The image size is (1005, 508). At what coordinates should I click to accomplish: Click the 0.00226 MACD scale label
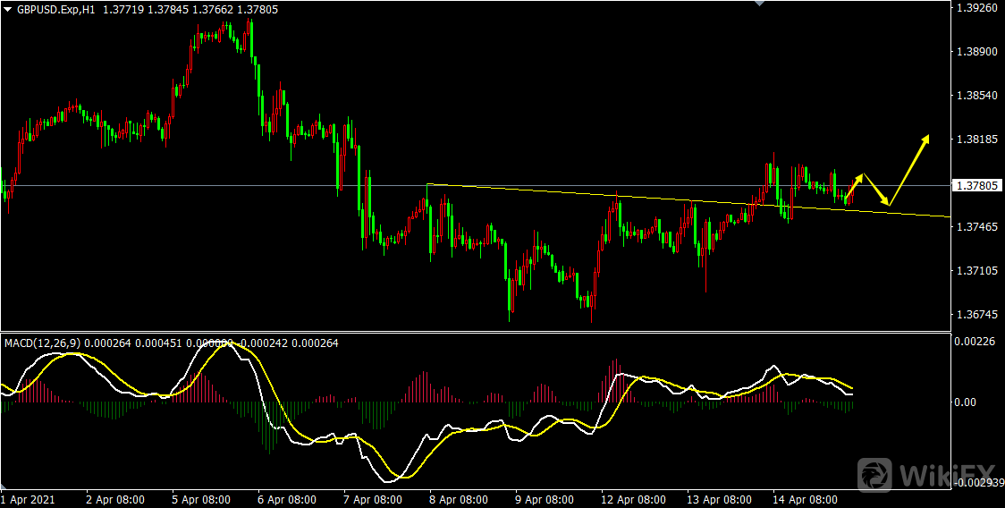[x=974, y=341]
